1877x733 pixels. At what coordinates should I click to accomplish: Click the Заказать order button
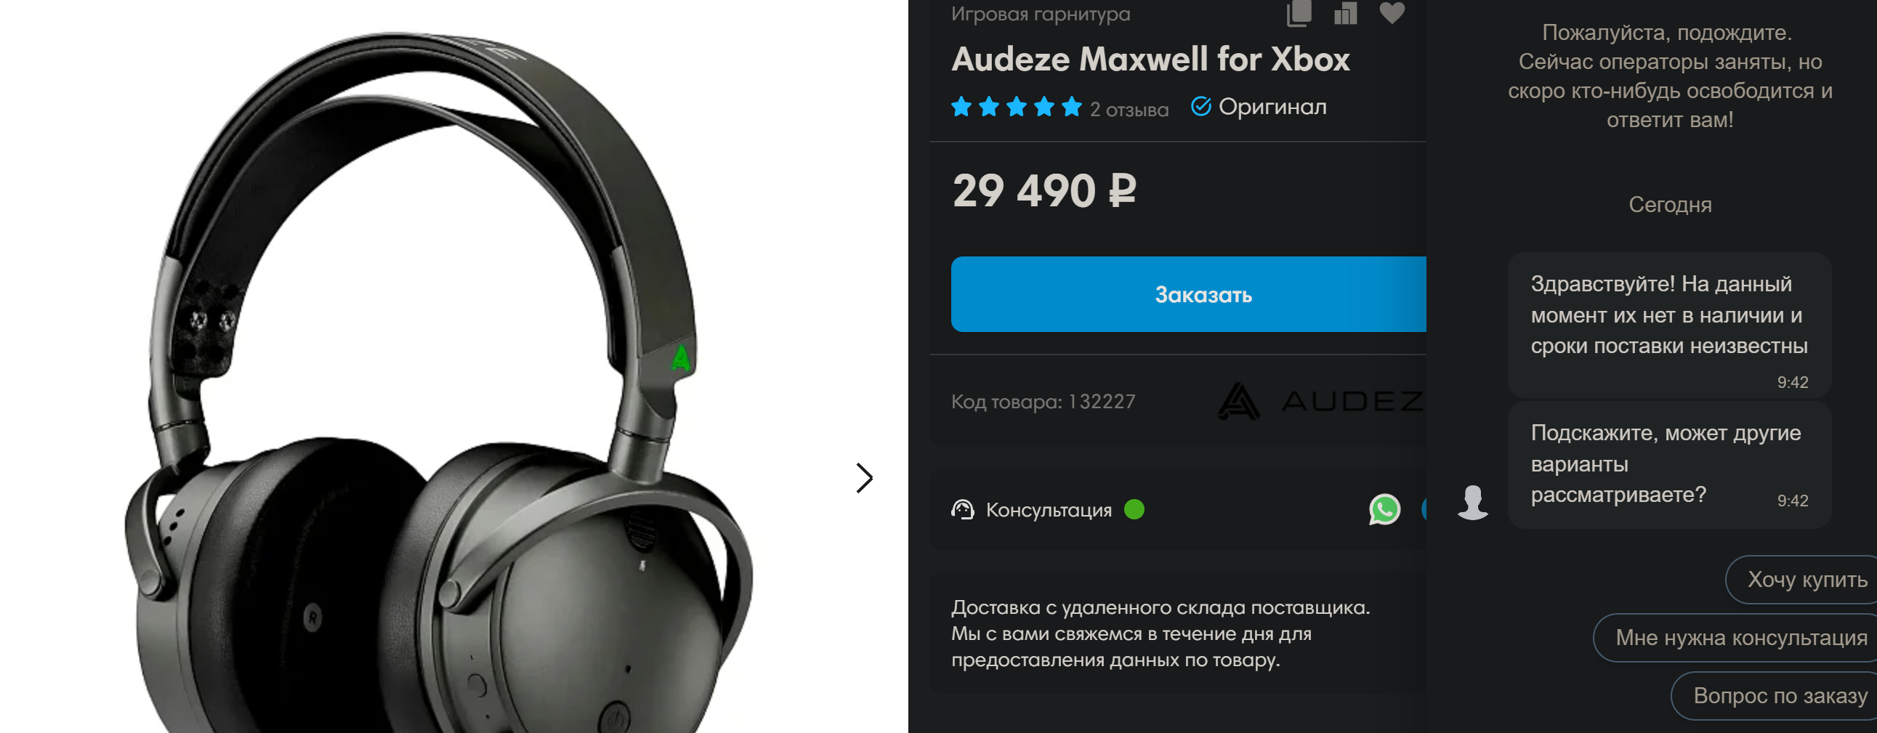click(x=1188, y=294)
